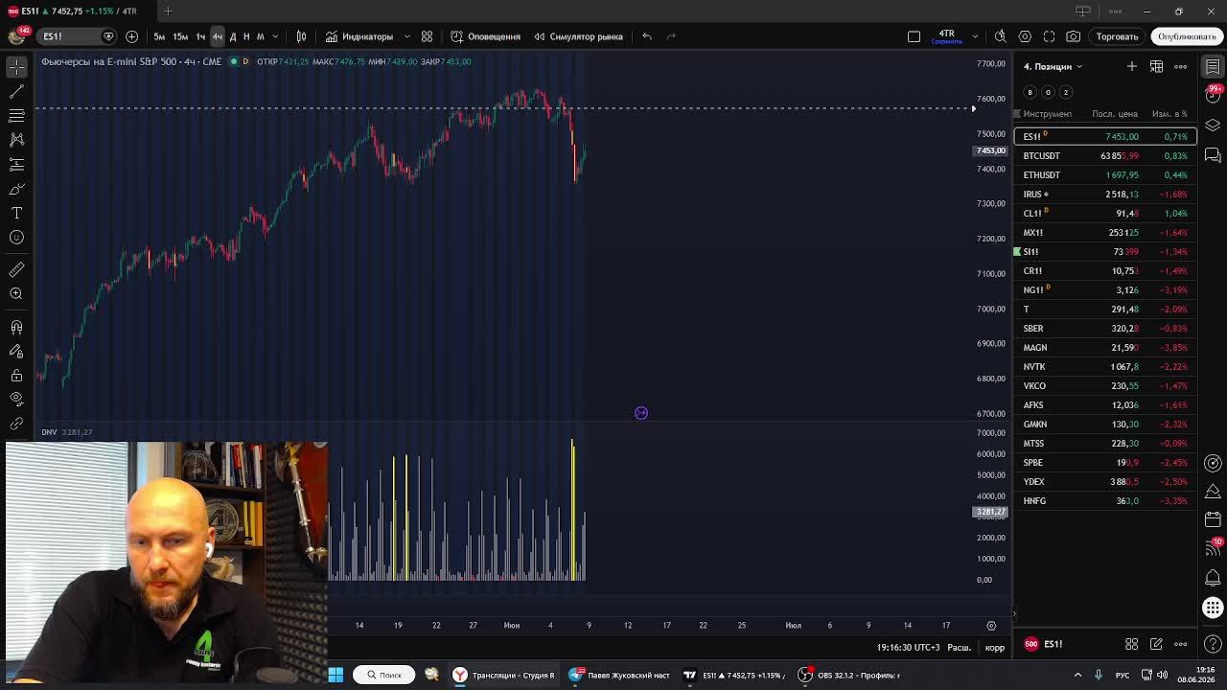Toggle the 2 flag filter in the watchlist
This screenshot has width=1227, height=690.
(x=1065, y=92)
